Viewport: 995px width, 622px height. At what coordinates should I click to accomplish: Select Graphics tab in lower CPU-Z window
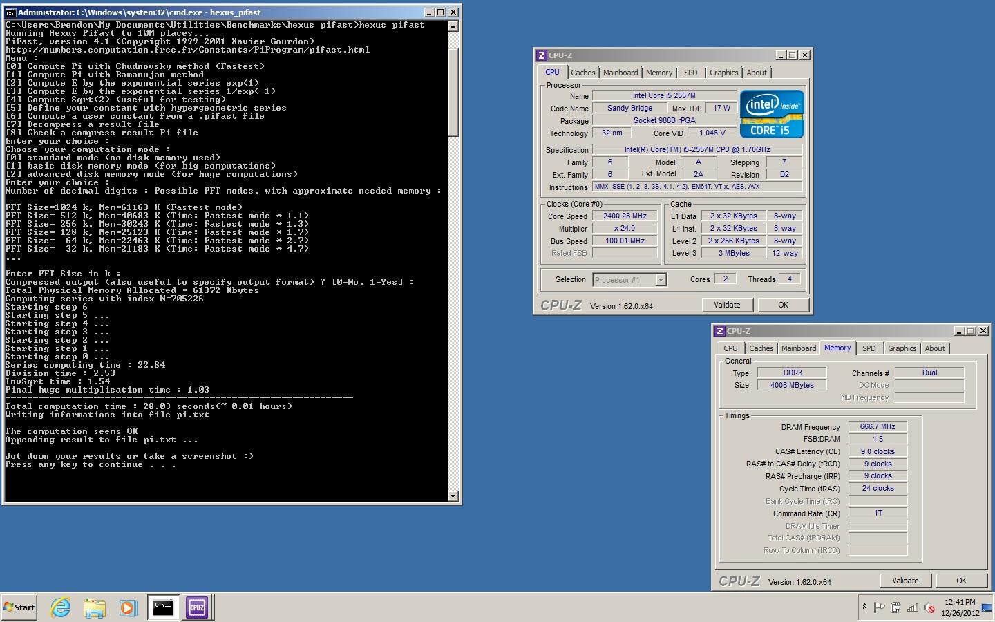click(x=902, y=348)
